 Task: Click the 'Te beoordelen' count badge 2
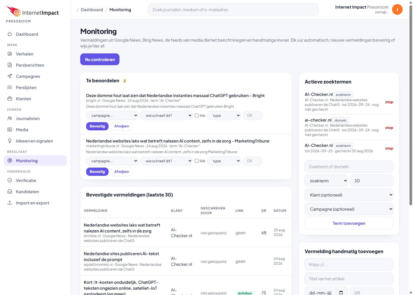(x=124, y=81)
